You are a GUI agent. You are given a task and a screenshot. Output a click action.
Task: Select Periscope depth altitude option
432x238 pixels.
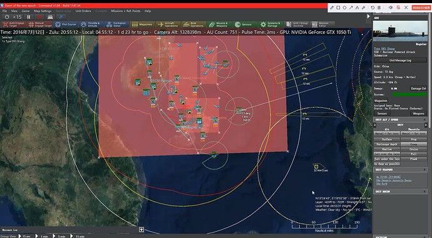pos(386,144)
